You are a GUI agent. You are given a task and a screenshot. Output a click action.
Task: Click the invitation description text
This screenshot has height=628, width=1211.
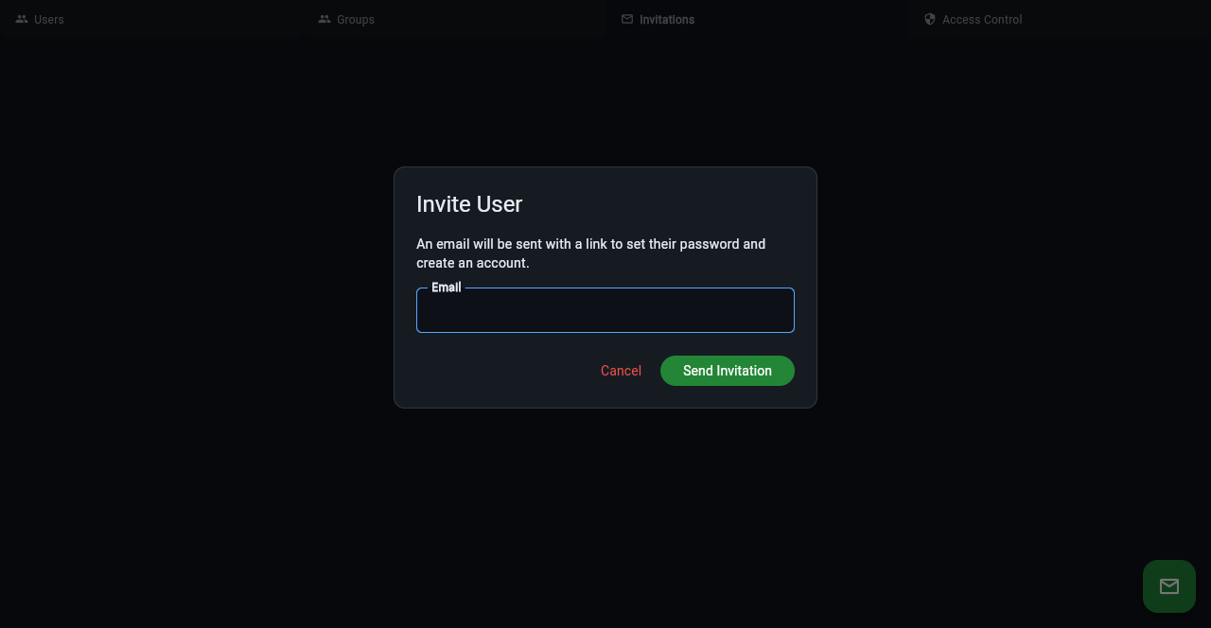point(591,253)
